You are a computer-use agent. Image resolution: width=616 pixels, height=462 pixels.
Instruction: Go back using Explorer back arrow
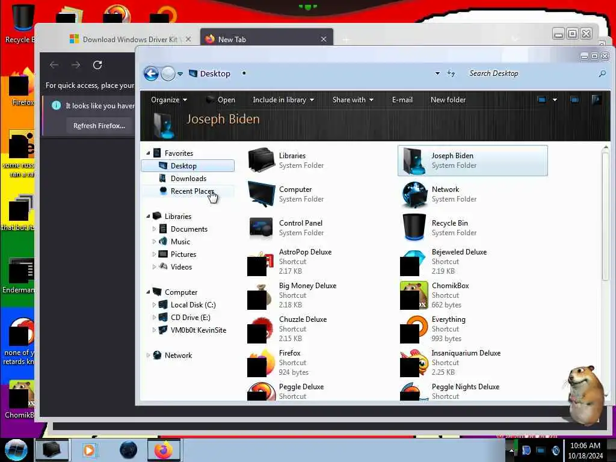click(151, 73)
